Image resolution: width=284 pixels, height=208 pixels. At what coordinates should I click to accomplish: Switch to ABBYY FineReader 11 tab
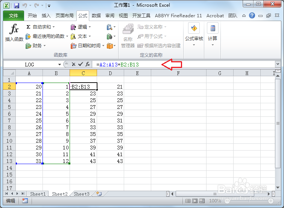tap(178, 16)
